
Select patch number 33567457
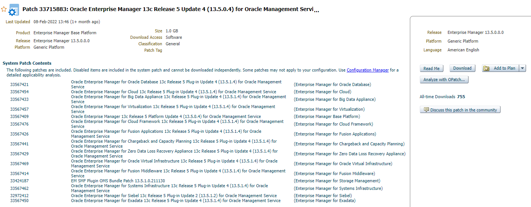(19, 110)
